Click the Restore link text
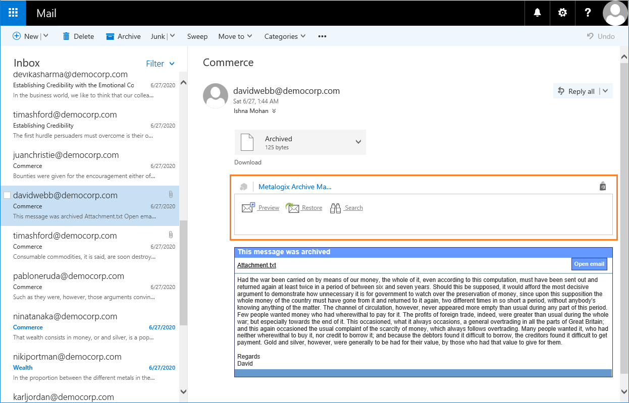Viewport: 629px width, 403px height. point(312,208)
